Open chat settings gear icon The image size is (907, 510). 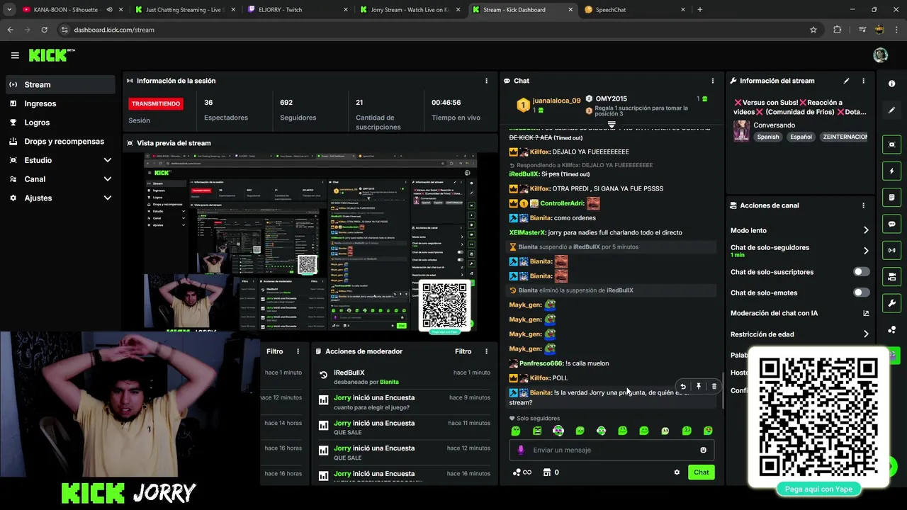point(677,472)
